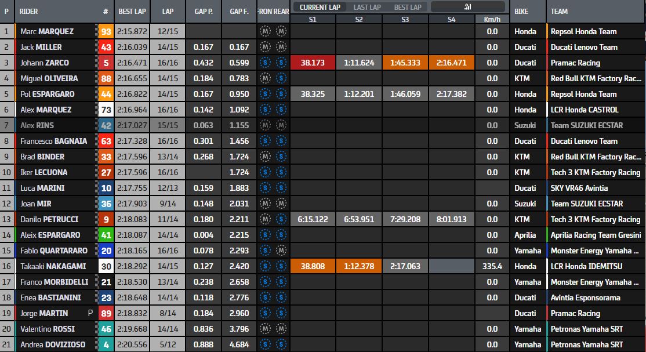Switch to the LAST LAP tab

tap(367, 8)
